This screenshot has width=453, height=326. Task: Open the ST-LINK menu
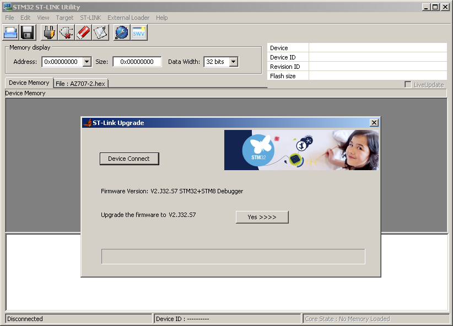(x=90, y=18)
